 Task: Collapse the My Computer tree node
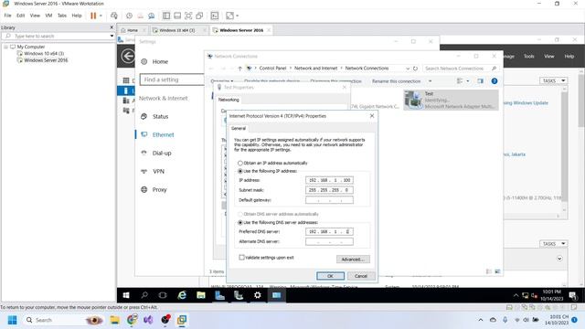(6, 47)
